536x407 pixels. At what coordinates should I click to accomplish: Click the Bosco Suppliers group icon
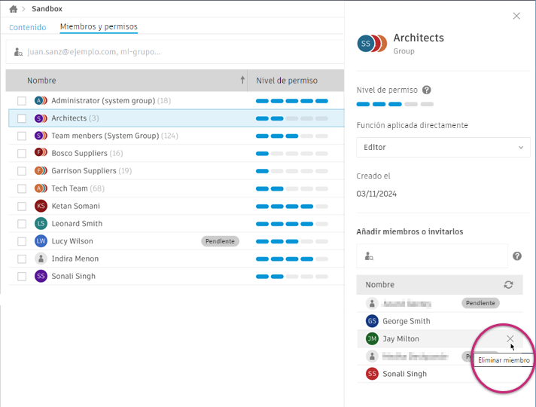41,152
